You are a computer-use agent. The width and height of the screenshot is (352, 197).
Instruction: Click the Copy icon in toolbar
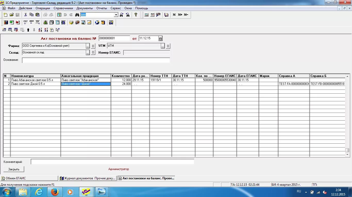(31, 15)
